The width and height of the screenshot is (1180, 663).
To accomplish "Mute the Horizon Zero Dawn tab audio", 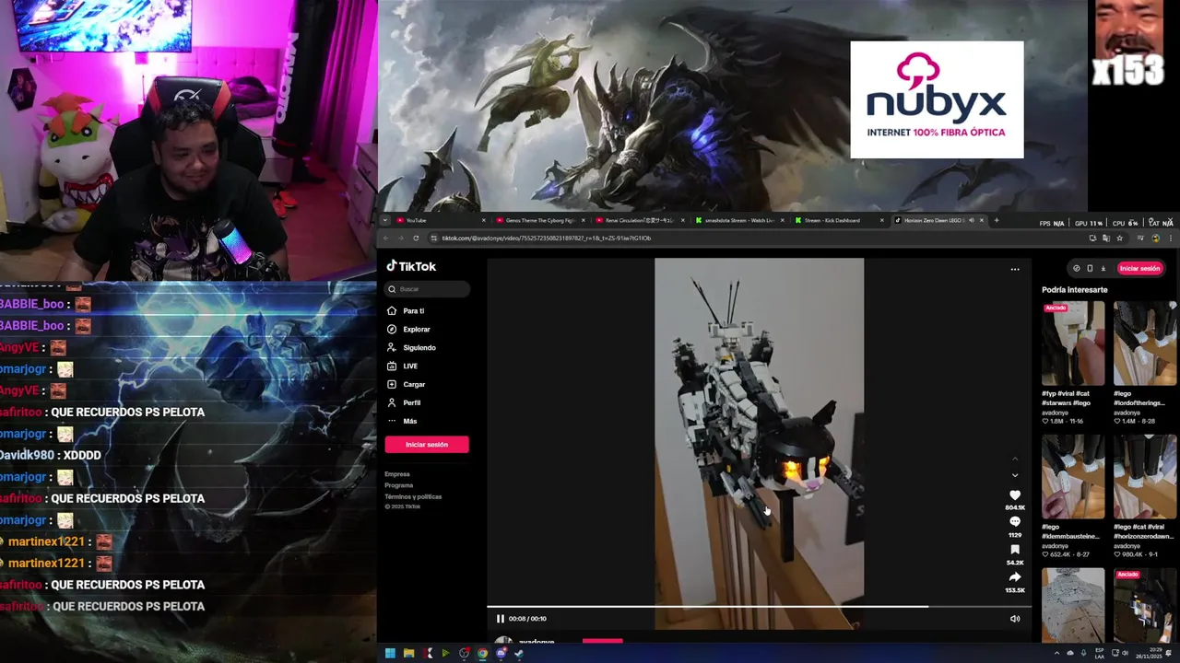I will 972,220.
